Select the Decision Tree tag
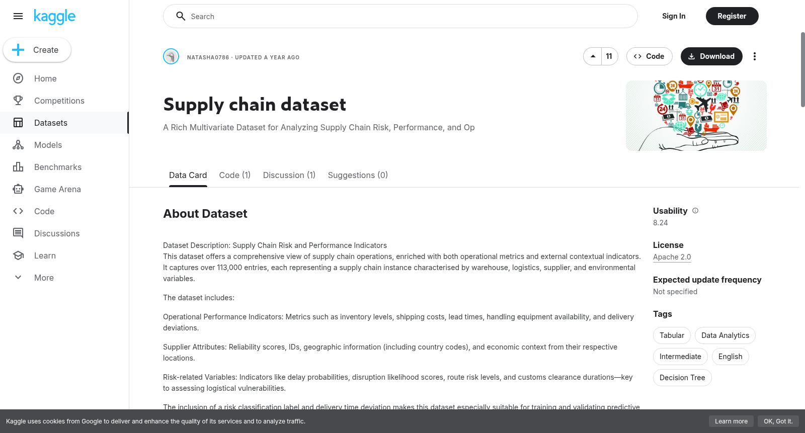The width and height of the screenshot is (805, 433). [682, 378]
